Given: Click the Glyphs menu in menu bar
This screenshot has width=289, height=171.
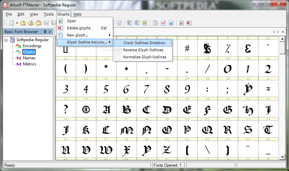Looking at the screenshot, I should point(63,14).
